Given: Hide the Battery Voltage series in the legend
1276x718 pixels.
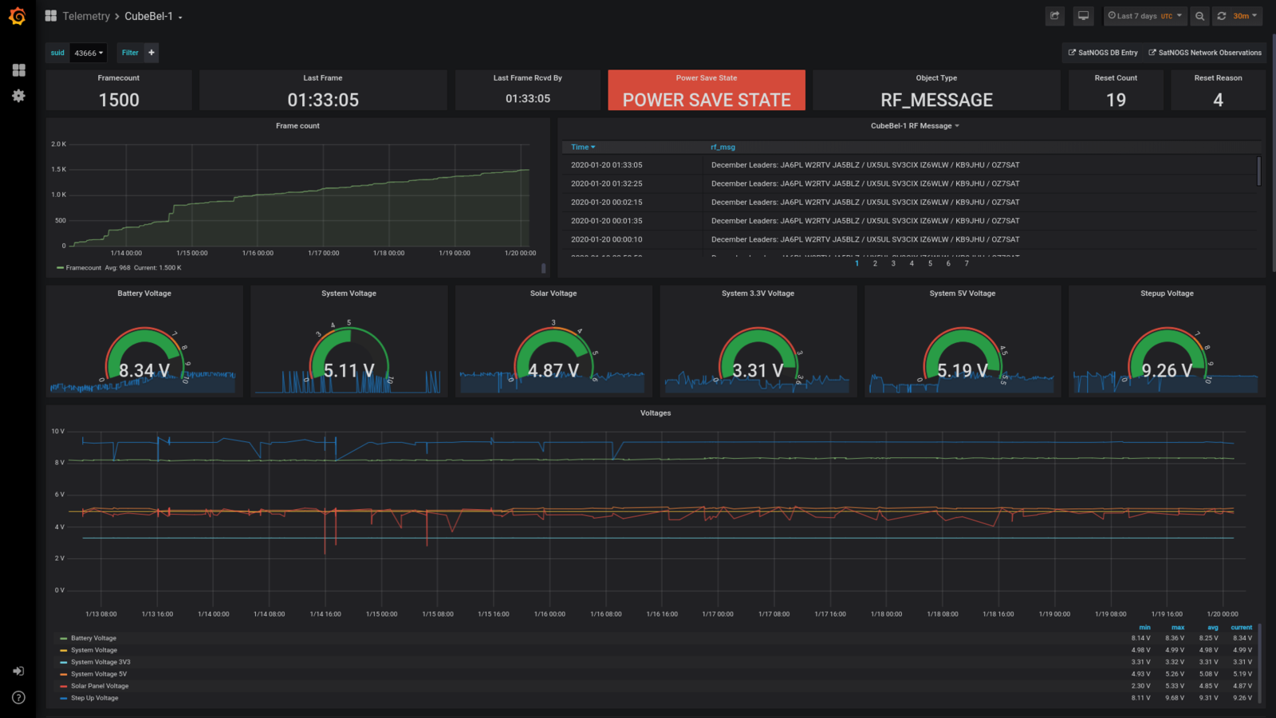Looking at the screenshot, I should tap(93, 638).
